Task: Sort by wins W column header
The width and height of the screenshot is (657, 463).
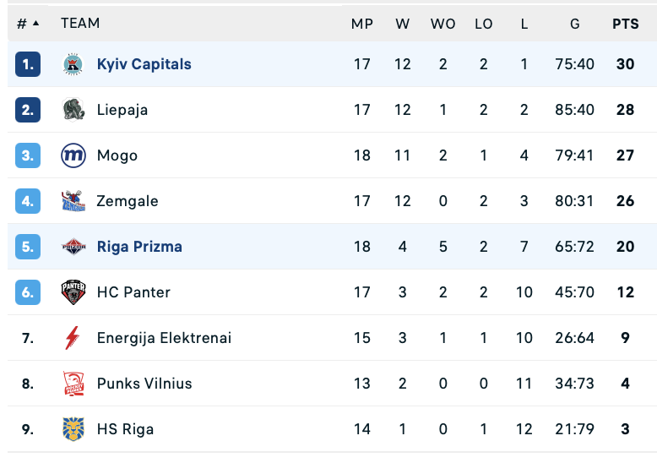Action: tap(402, 25)
